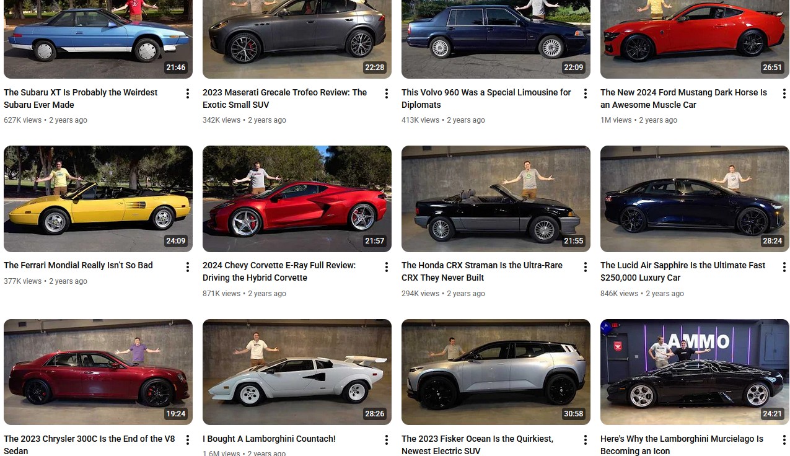The height and width of the screenshot is (456, 790).
Task: Play the yellow Ferrari Mondial thumbnail
Action: [x=98, y=199]
